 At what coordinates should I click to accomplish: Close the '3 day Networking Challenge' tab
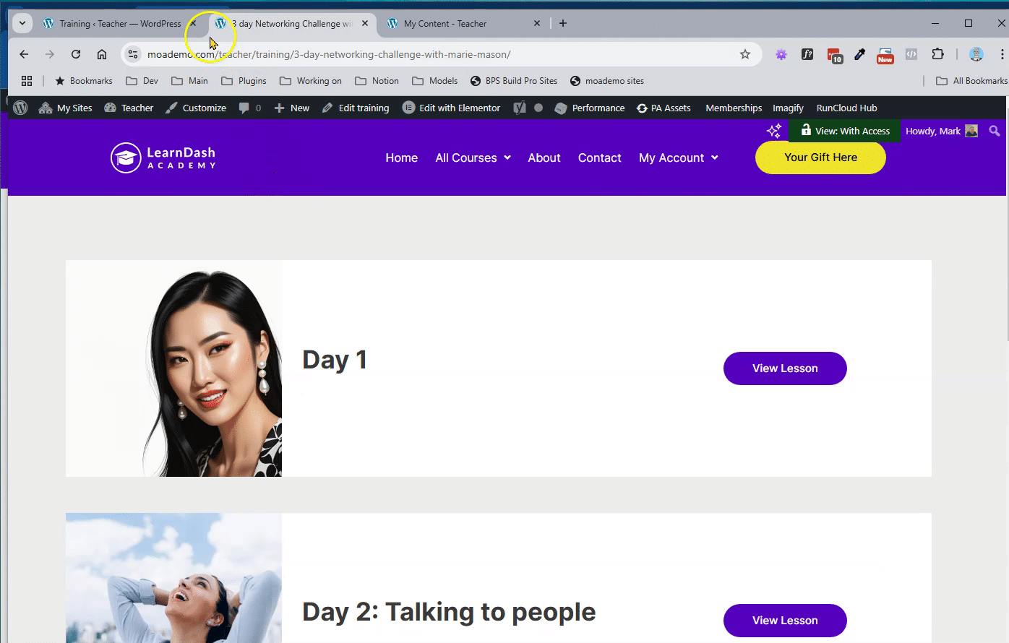point(365,23)
